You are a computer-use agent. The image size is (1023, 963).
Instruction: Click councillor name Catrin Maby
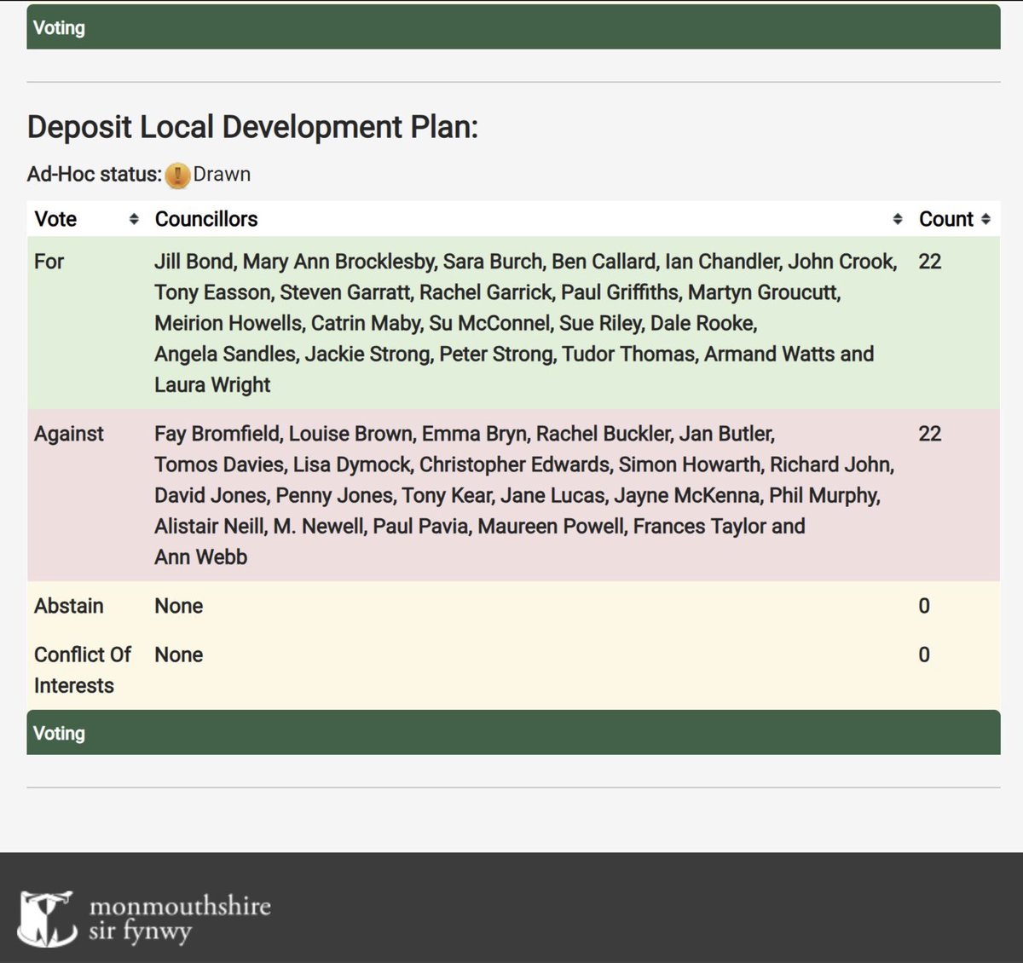(x=365, y=323)
